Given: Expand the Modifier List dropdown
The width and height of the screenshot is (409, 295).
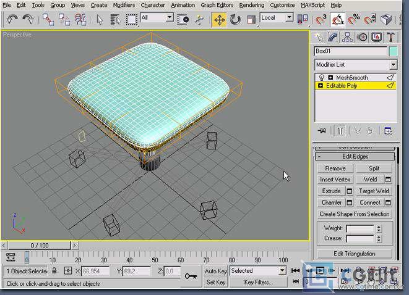Looking at the screenshot, I should click(x=393, y=65).
